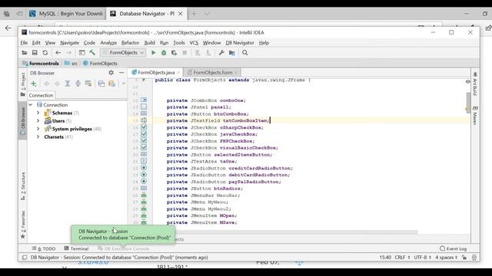Click the Search Everywhere magnifier icon

244,53
